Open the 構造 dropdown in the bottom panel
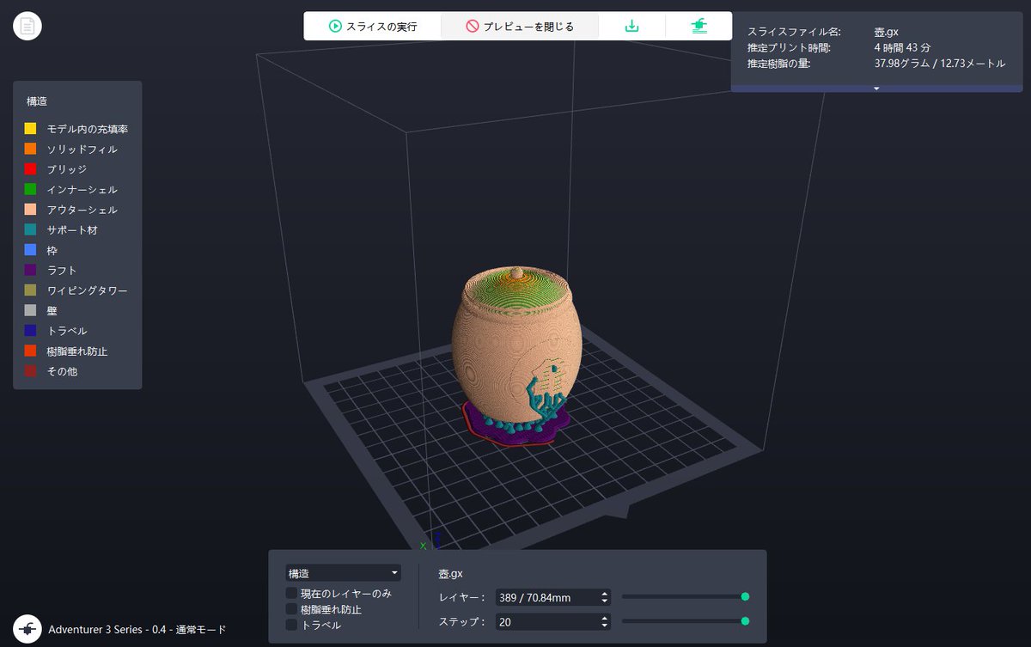1031x647 pixels. point(343,572)
